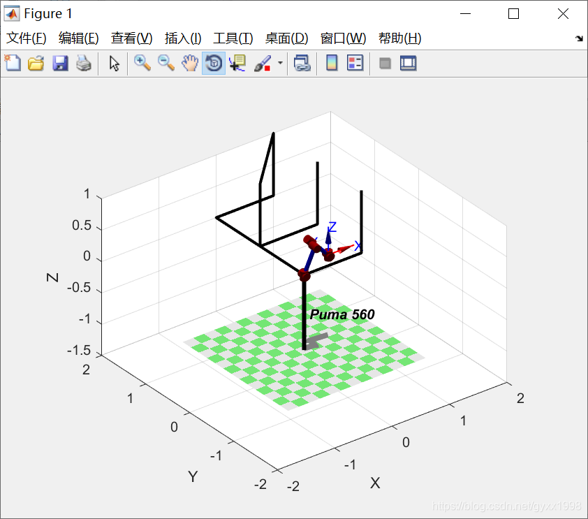Print figure with the printer icon
Screen dimensions: 588x519
[84, 63]
